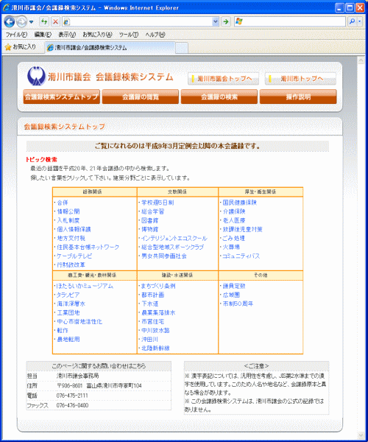Click the scrollbar down arrow
The image size is (368, 442).
361,435
